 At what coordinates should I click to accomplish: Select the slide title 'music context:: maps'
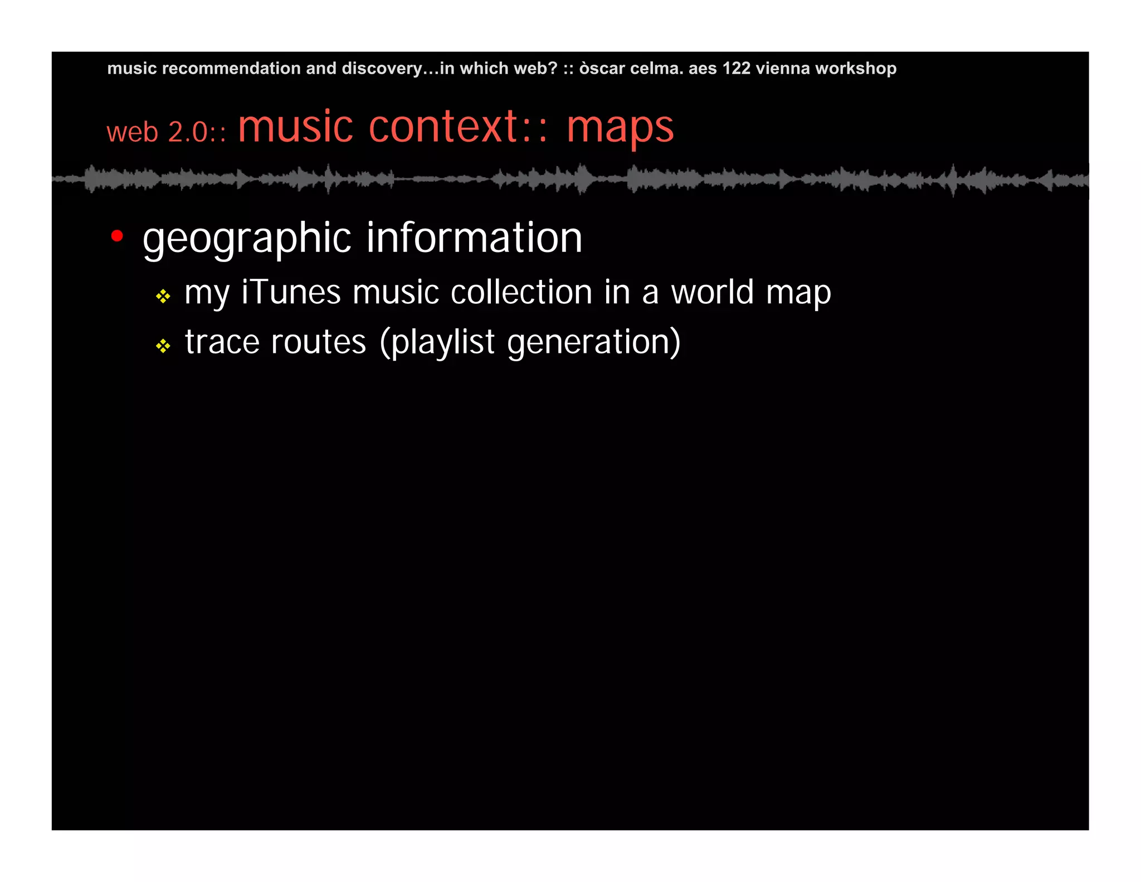tap(456, 127)
